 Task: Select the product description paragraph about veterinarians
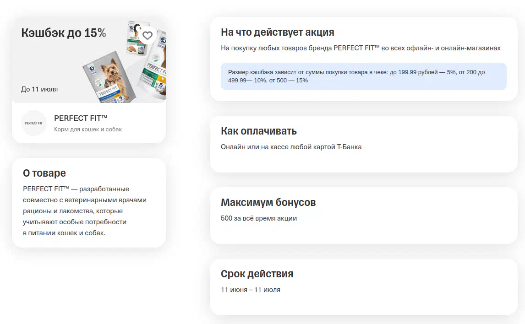point(85,211)
